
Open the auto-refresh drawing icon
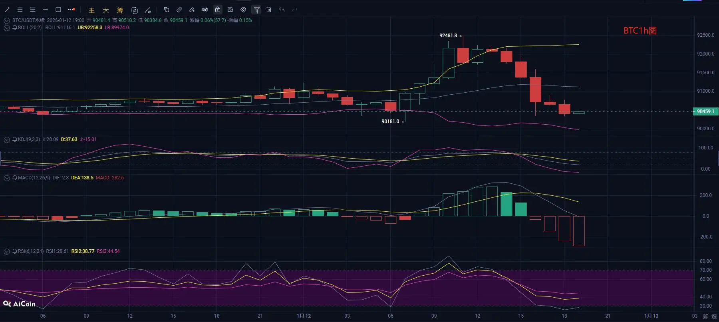coord(135,10)
